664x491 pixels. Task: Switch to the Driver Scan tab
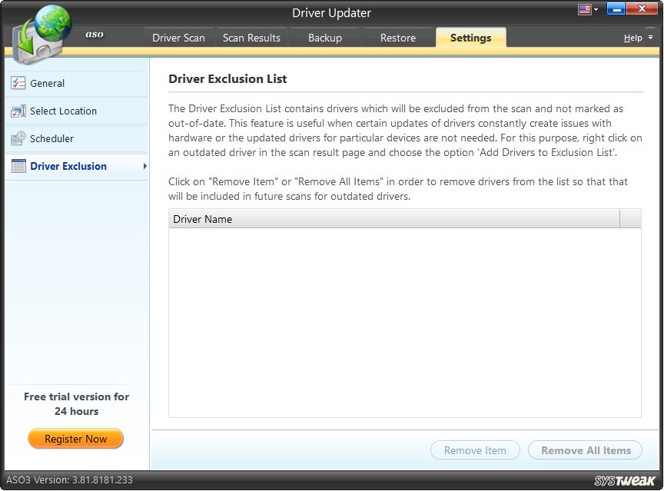click(x=178, y=36)
